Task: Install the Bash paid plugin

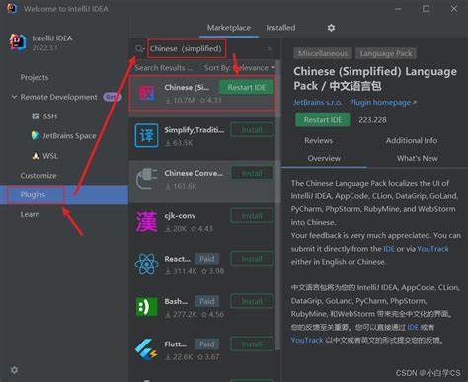Action: coord(252,301)
